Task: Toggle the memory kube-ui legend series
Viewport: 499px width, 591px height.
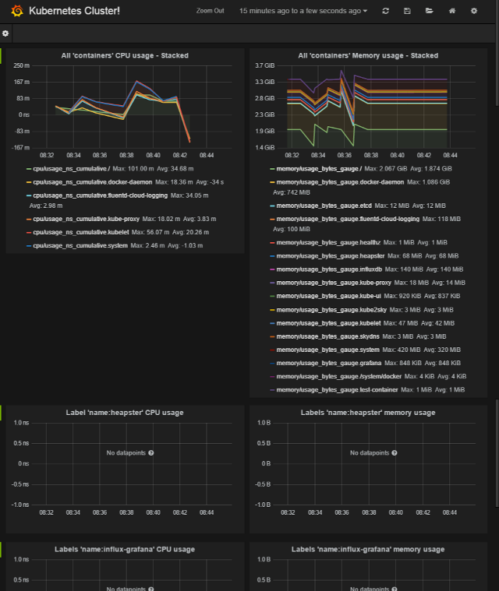Action: click(328, 296)
